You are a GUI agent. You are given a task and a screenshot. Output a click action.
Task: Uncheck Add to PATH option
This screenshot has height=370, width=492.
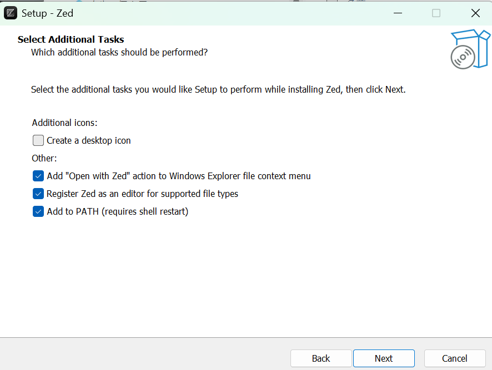(x=38, y=212)
